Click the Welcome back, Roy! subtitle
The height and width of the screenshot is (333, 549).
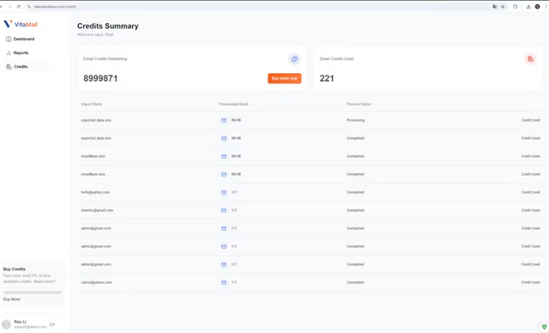pyautogui.click(x=95, y=34)
